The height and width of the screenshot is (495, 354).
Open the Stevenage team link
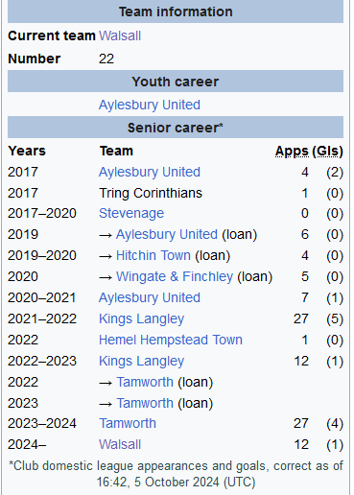coord(131,213)
